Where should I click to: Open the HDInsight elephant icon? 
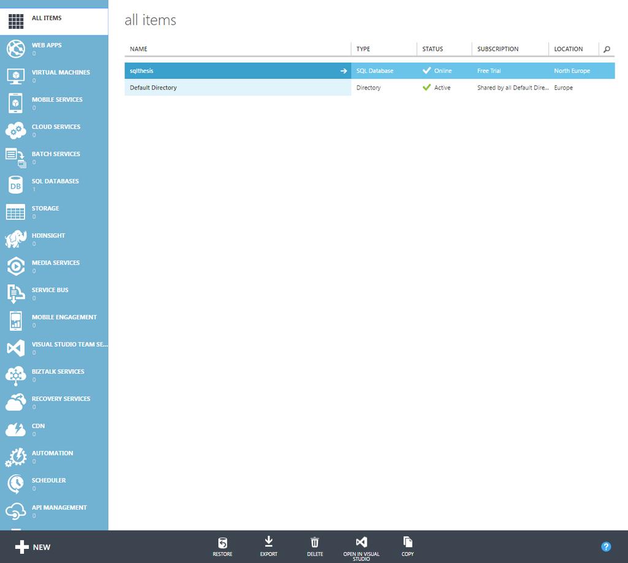pos(15,240)
